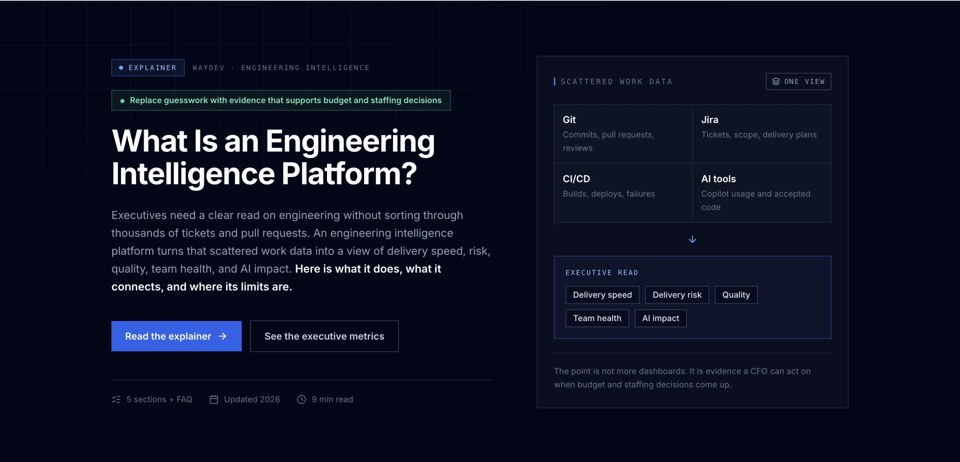Click Tickets, scope, delivery plans description
Image resolution: width=960 pixels, height=462 pixels.
pos(759,135)
